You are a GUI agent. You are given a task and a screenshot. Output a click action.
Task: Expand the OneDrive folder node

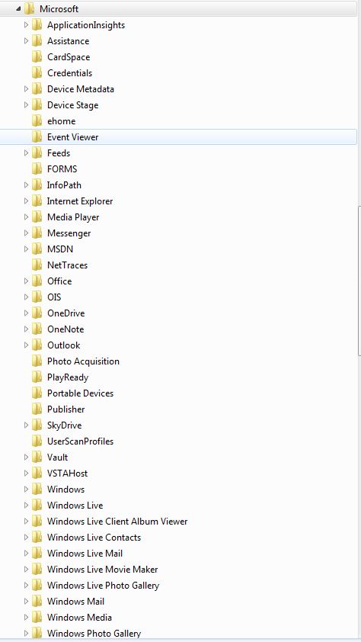pyautogui.click(x=26, y=313)
